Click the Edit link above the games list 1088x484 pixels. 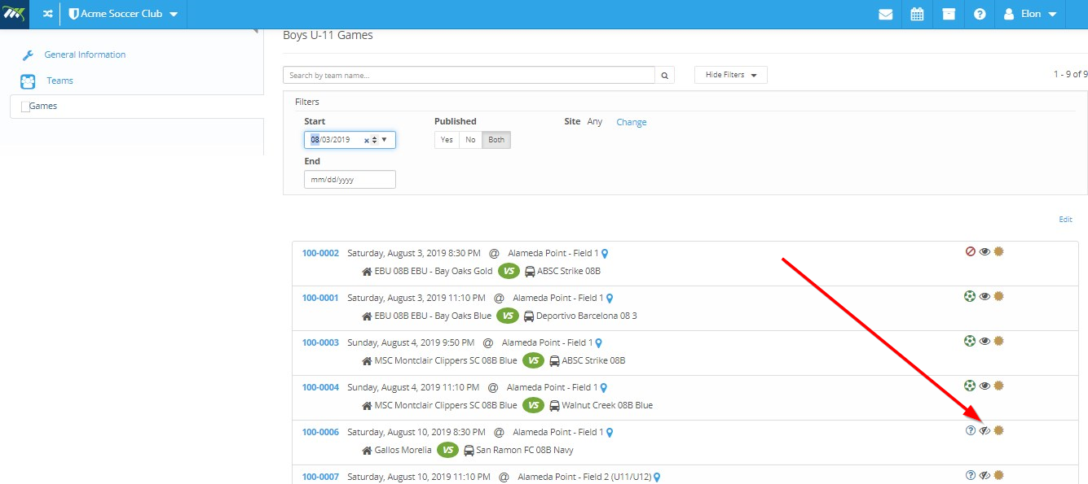[x=1066, y=220]
